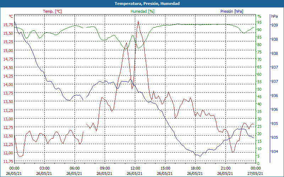Click the '00:00' label above 27/05/21
Screen dimensions: 284x177
point(256,169)
